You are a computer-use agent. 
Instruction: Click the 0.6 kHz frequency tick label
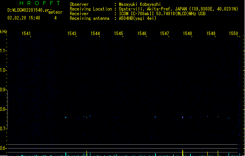click(3, 148)
